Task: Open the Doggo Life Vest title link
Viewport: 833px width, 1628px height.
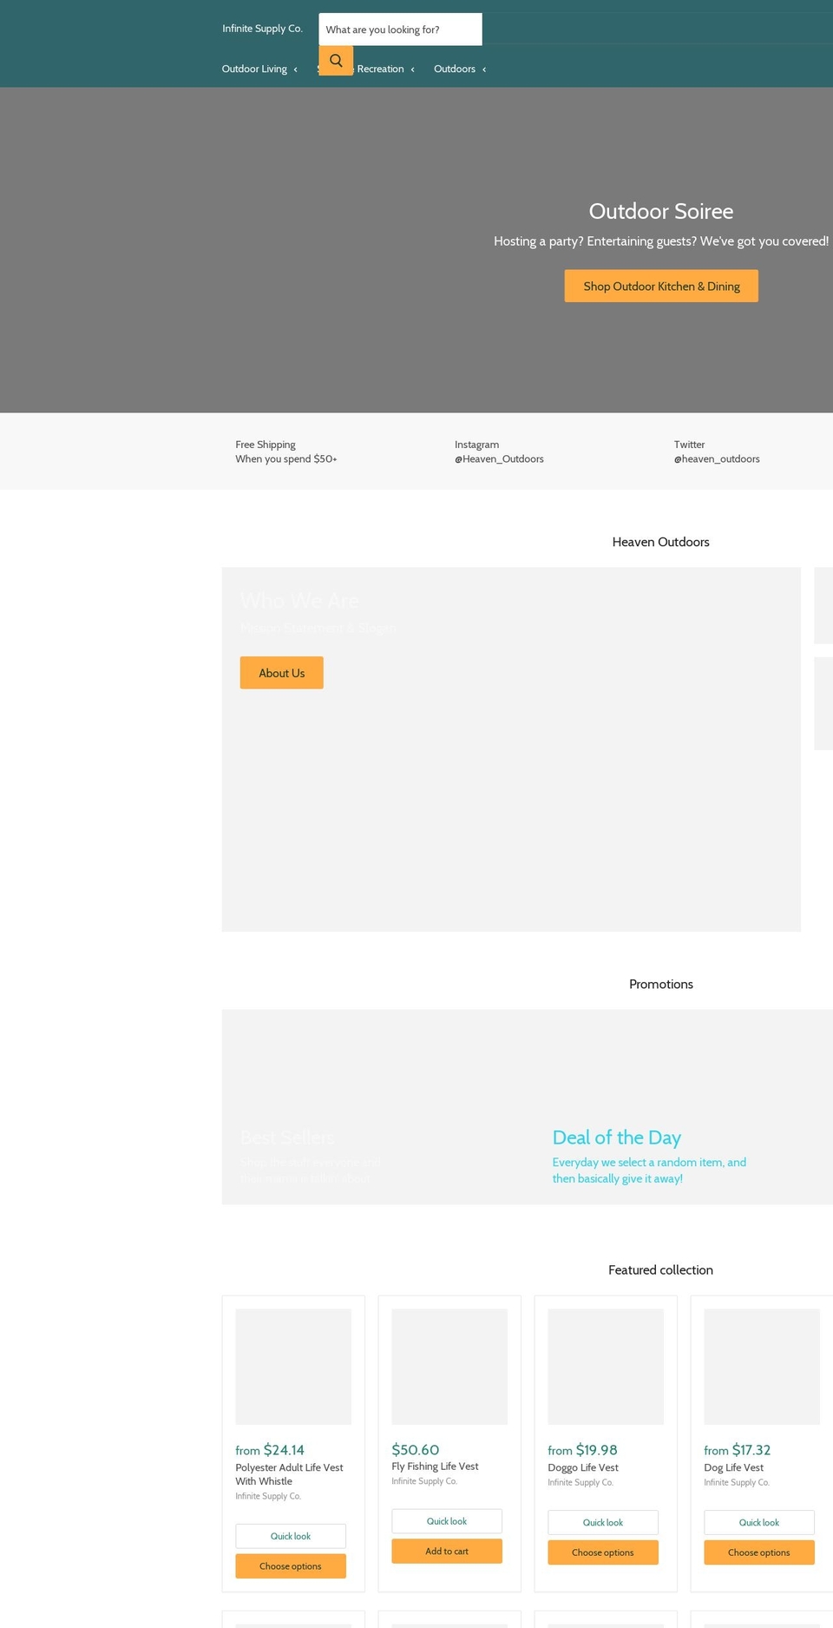Action: (x=583, y=1468)
